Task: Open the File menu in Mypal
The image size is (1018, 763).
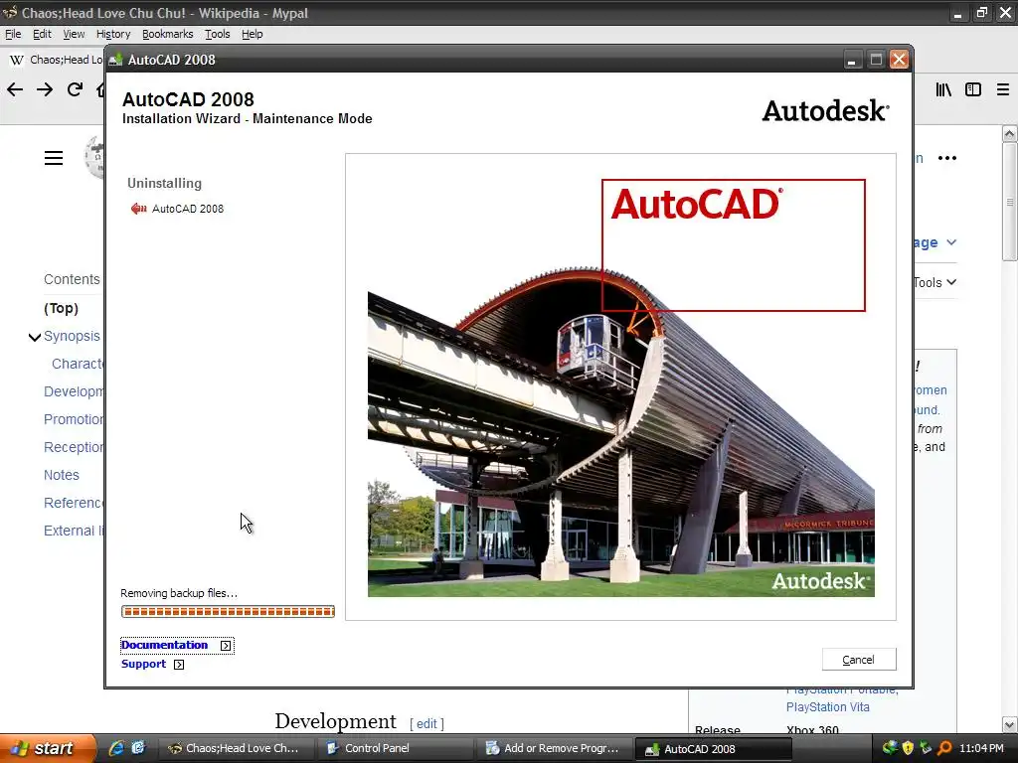Action: point(13,34)
